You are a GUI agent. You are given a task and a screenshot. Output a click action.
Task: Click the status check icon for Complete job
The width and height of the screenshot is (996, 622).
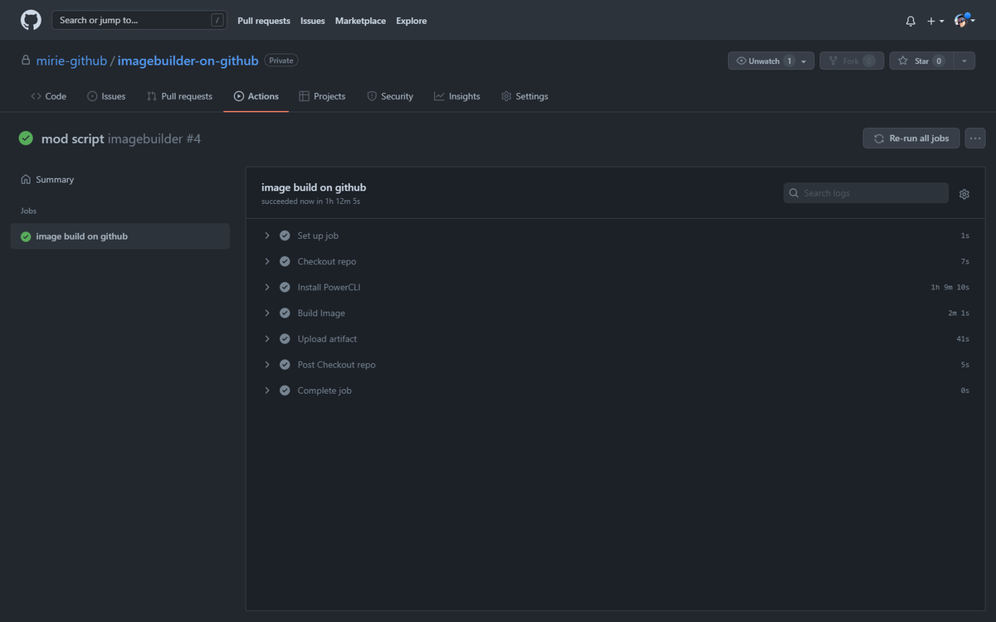(x=285, y=390)
